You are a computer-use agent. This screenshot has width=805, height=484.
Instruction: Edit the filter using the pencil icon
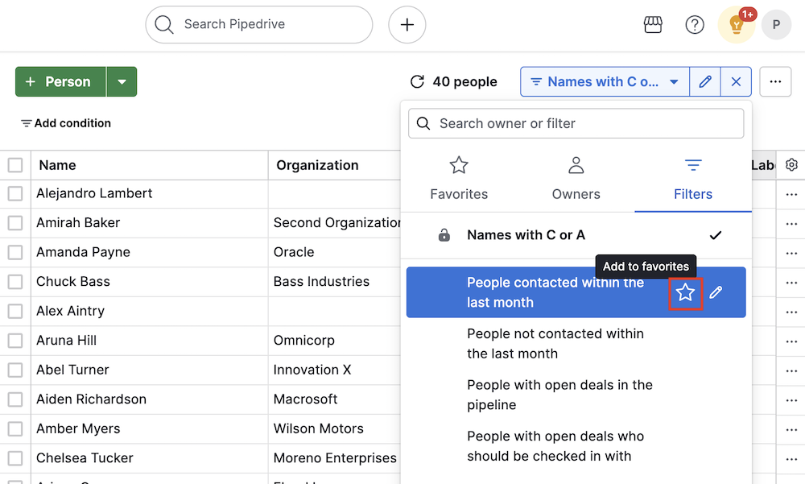click(x=705, y=81)
